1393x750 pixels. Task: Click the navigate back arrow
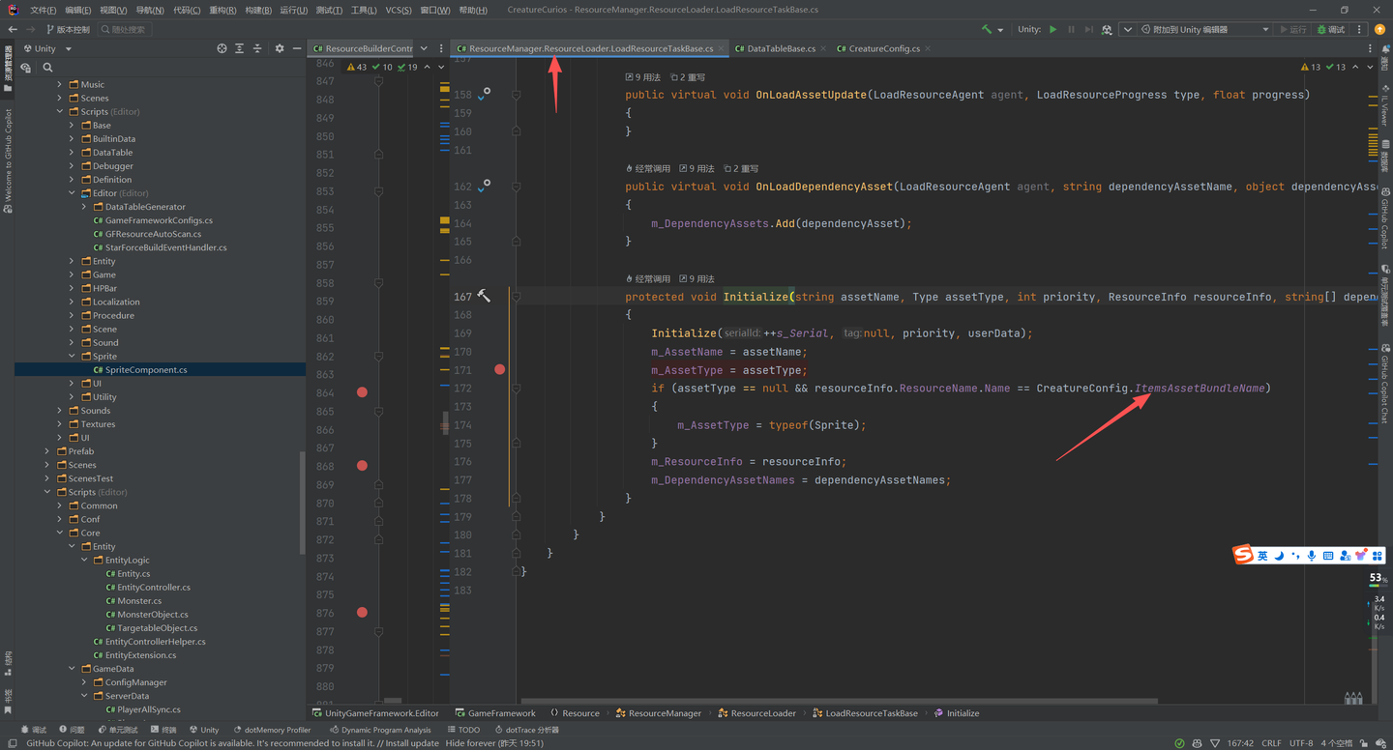[13, 29]
